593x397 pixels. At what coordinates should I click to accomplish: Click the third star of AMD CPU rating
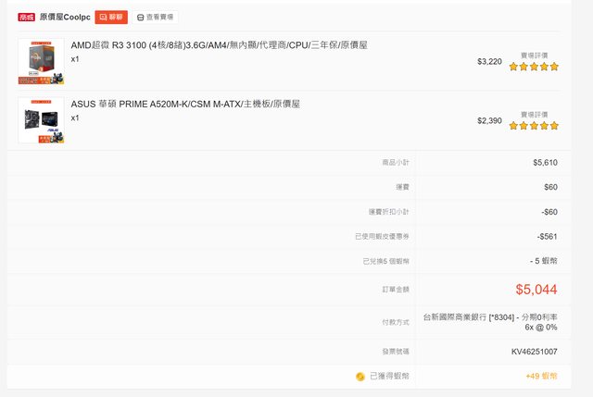(534, 67)
